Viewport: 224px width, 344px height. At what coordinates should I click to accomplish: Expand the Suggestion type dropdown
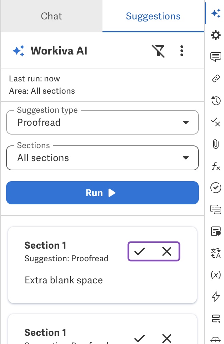click(102, 122)
